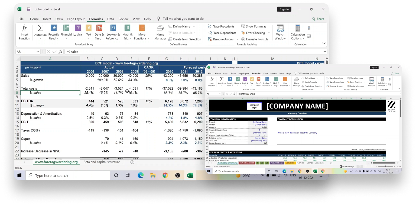Open the Watch Window tool
The image size is (416, 205).
pyautogui.click(x=280, y=32)
